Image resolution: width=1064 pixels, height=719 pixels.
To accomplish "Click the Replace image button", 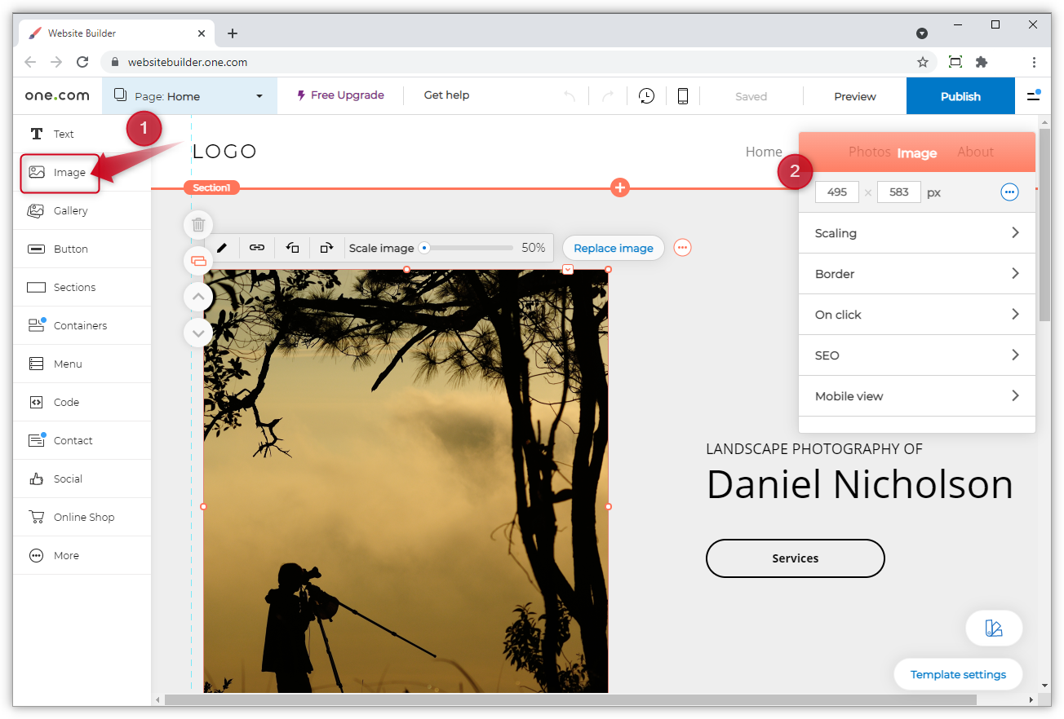I will click(x=614, y=248).
